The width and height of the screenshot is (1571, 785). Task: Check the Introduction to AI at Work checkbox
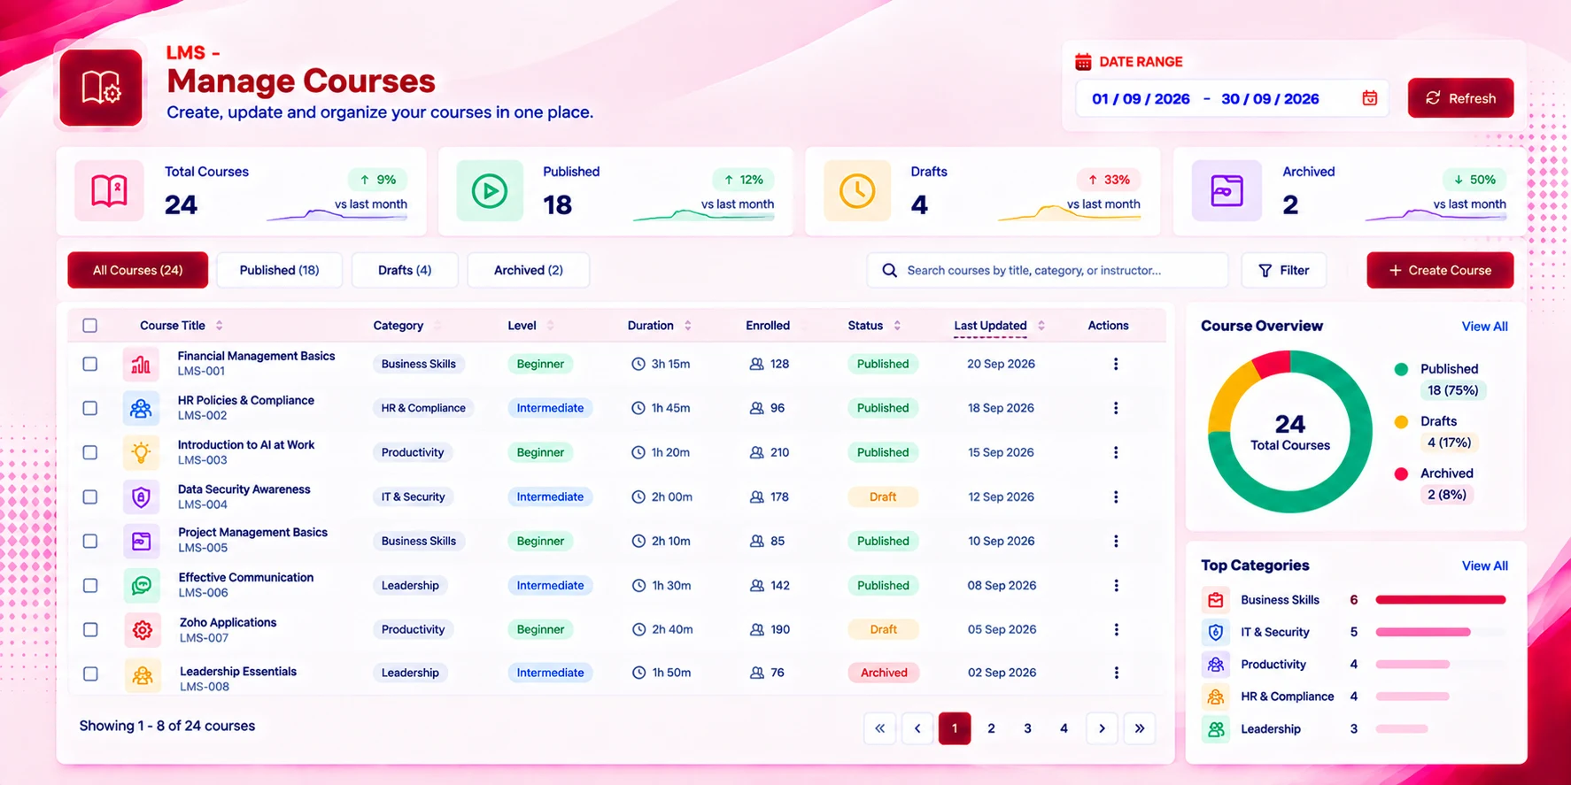(89, 452)
